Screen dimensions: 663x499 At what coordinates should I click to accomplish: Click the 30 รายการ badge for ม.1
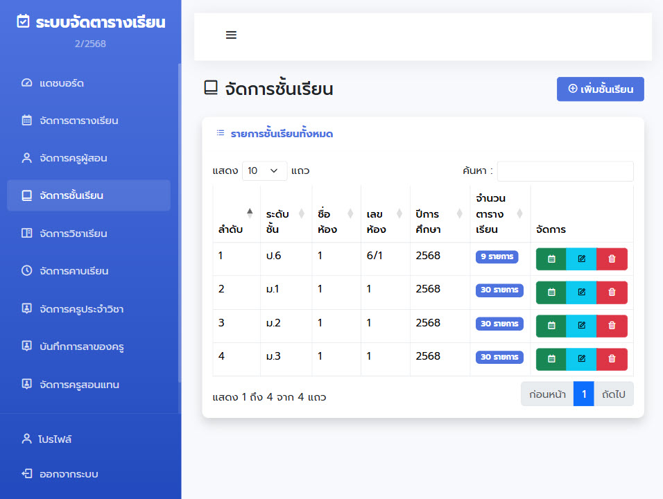click(499, 290)
